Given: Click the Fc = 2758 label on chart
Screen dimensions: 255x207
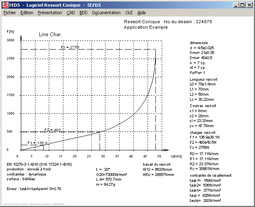Looking at the screenshot, I should point(70,47).
